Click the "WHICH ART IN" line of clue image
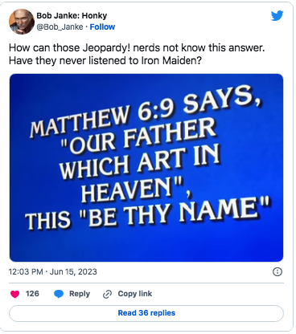 (139, 164)
